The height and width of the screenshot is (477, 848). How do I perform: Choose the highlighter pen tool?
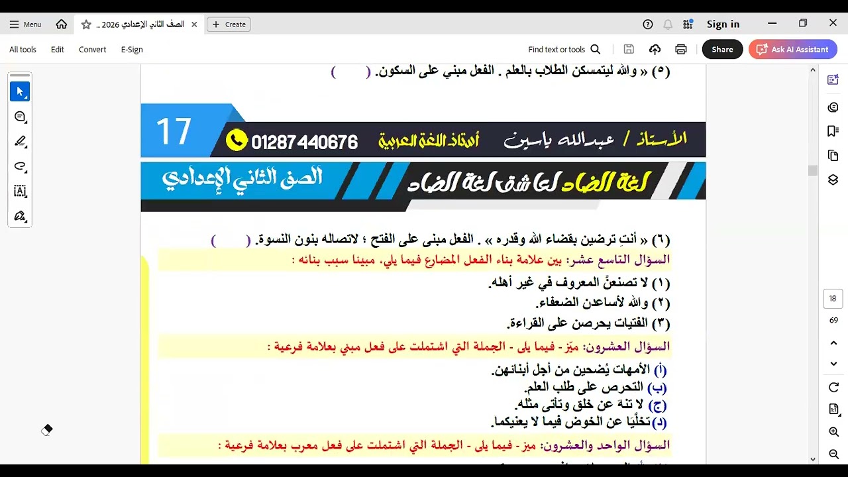tap(20, 141)
